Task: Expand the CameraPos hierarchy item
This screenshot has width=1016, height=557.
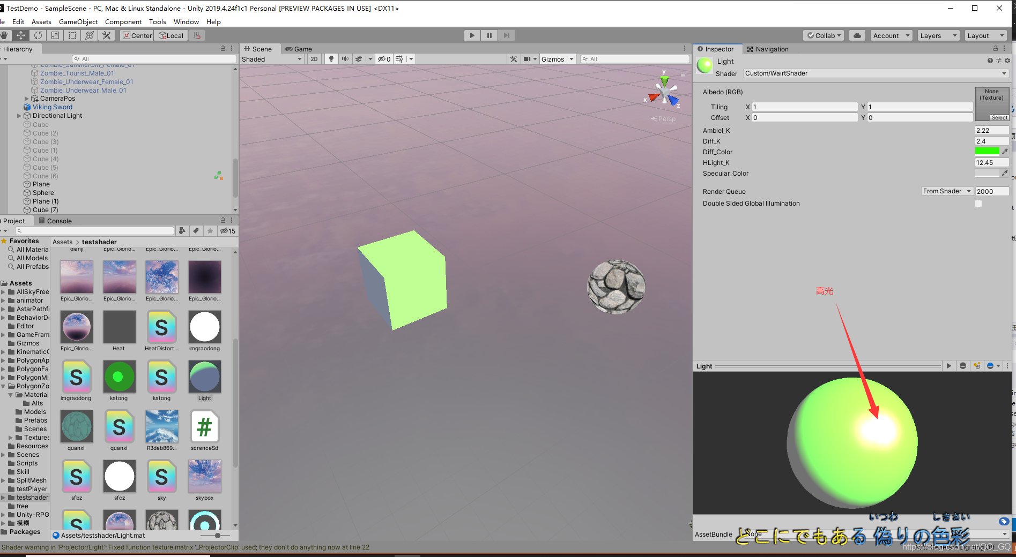Action: pyautogui.click(x=27, y=99)
